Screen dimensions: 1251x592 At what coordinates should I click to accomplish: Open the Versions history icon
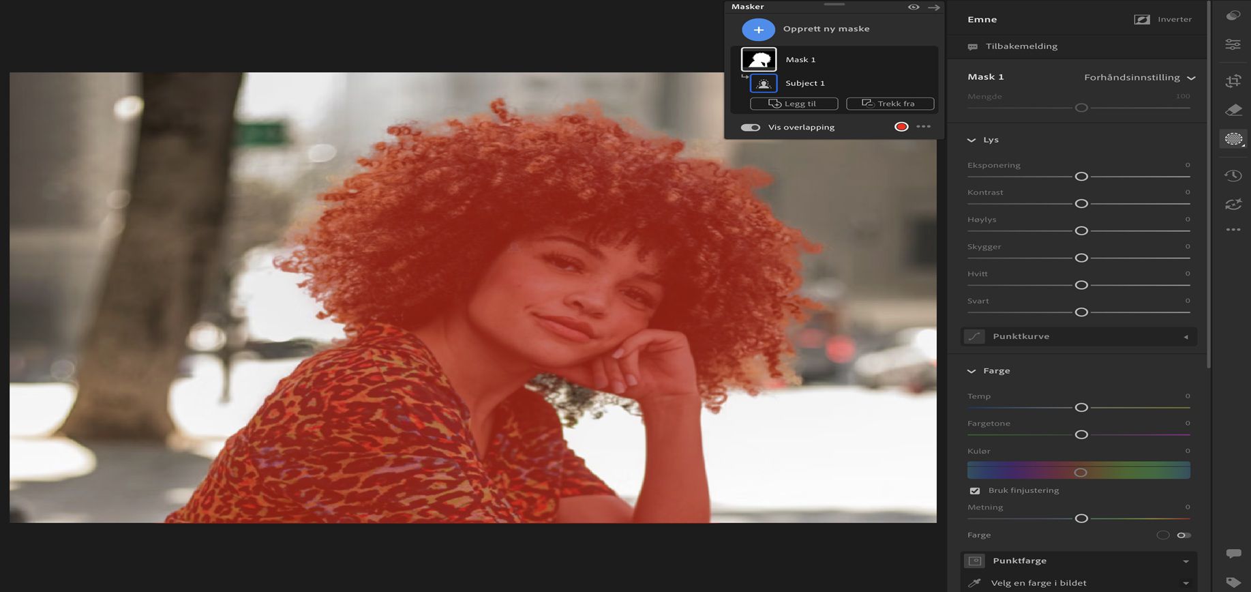[x=1233, y=175]
